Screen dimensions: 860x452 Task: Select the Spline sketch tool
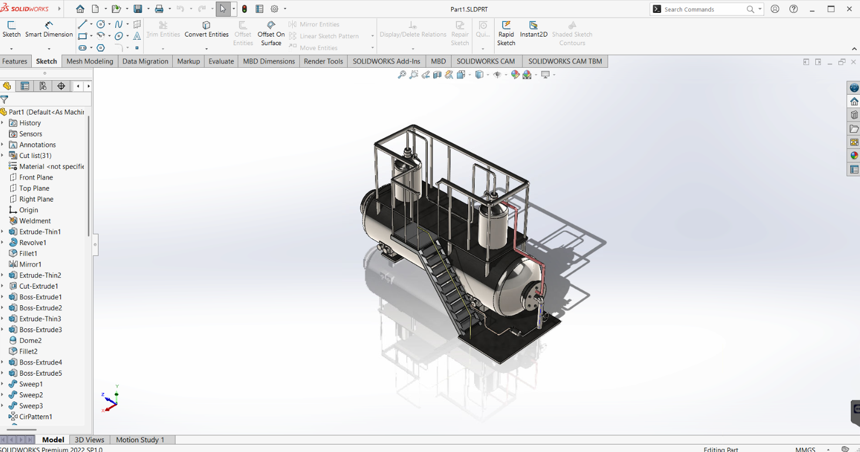[x=119, y=24]
